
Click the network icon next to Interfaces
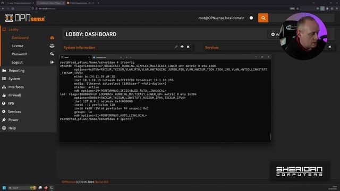[x=4, y=87]
